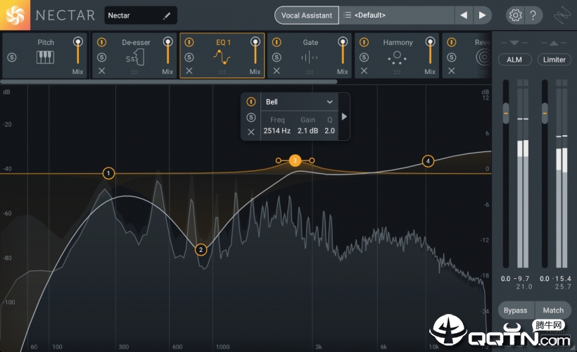Screen dimensions: 577x352
Task: Click node 3 right Q handle
Action: click(x=312, y=161)
